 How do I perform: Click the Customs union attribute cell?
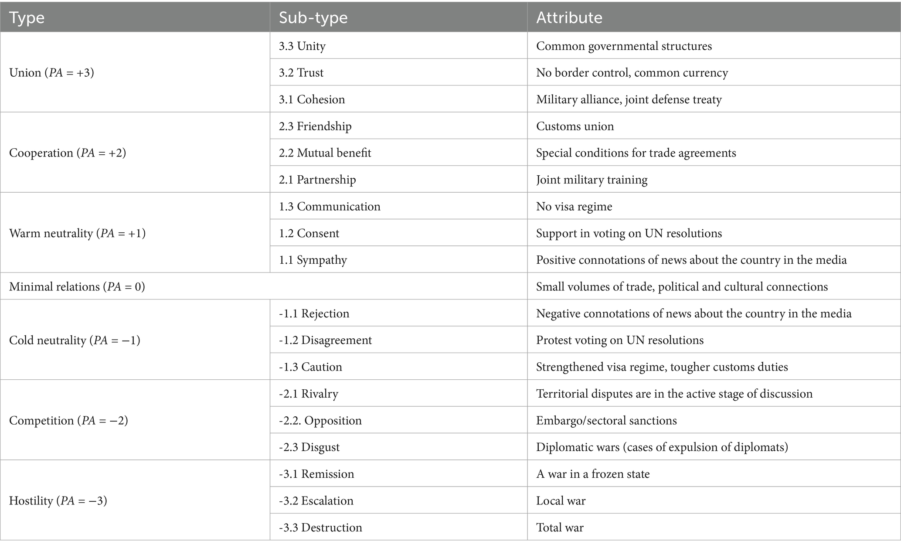[575, 126]
